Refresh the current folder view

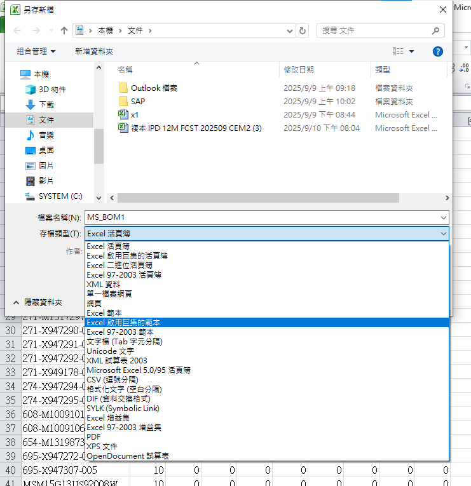click(x=303, y=30)
